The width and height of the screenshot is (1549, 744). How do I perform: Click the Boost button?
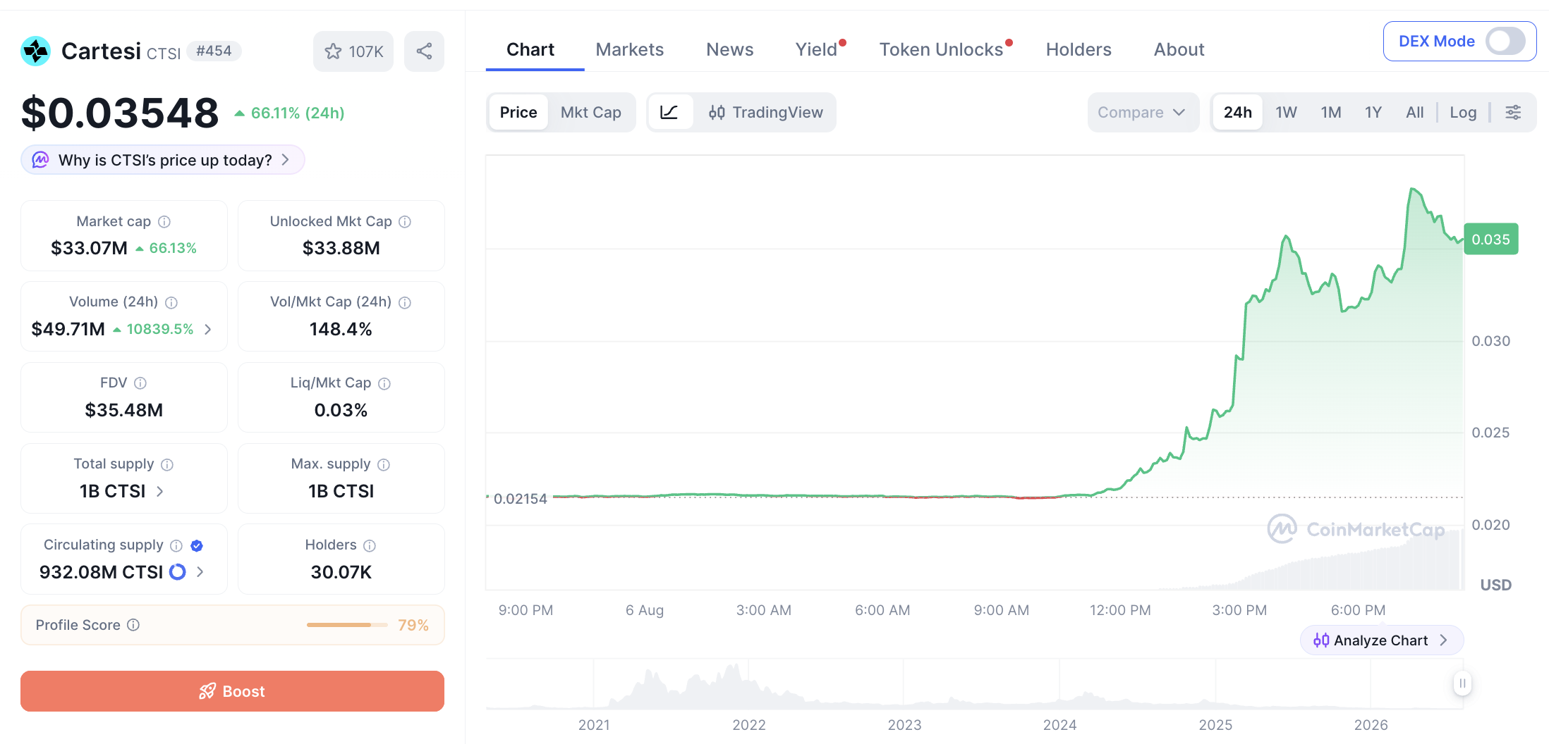[x=232, y=691]
